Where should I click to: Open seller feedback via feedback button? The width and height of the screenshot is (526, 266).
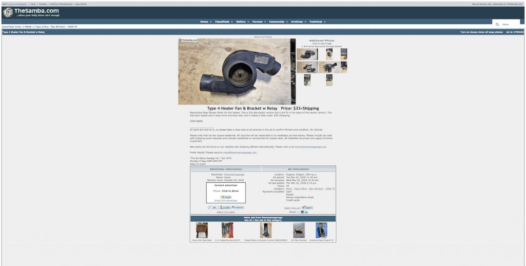237,207
